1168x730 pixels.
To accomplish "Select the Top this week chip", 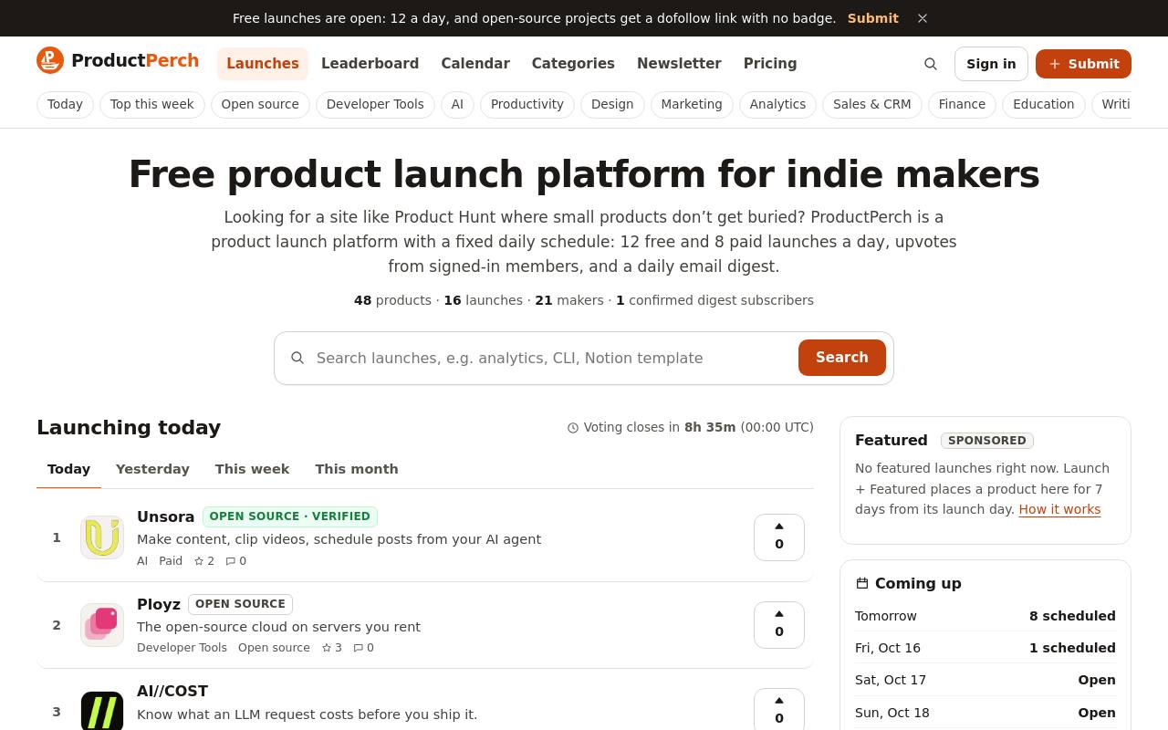I will pyautogui.click(x=151, y=105).
